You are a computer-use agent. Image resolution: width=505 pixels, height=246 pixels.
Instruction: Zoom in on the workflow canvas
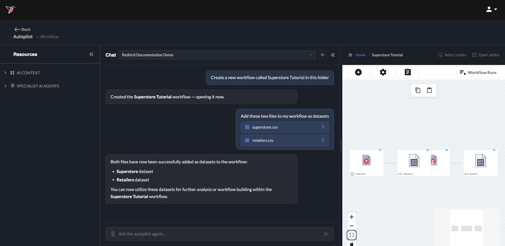pos(351,217)
